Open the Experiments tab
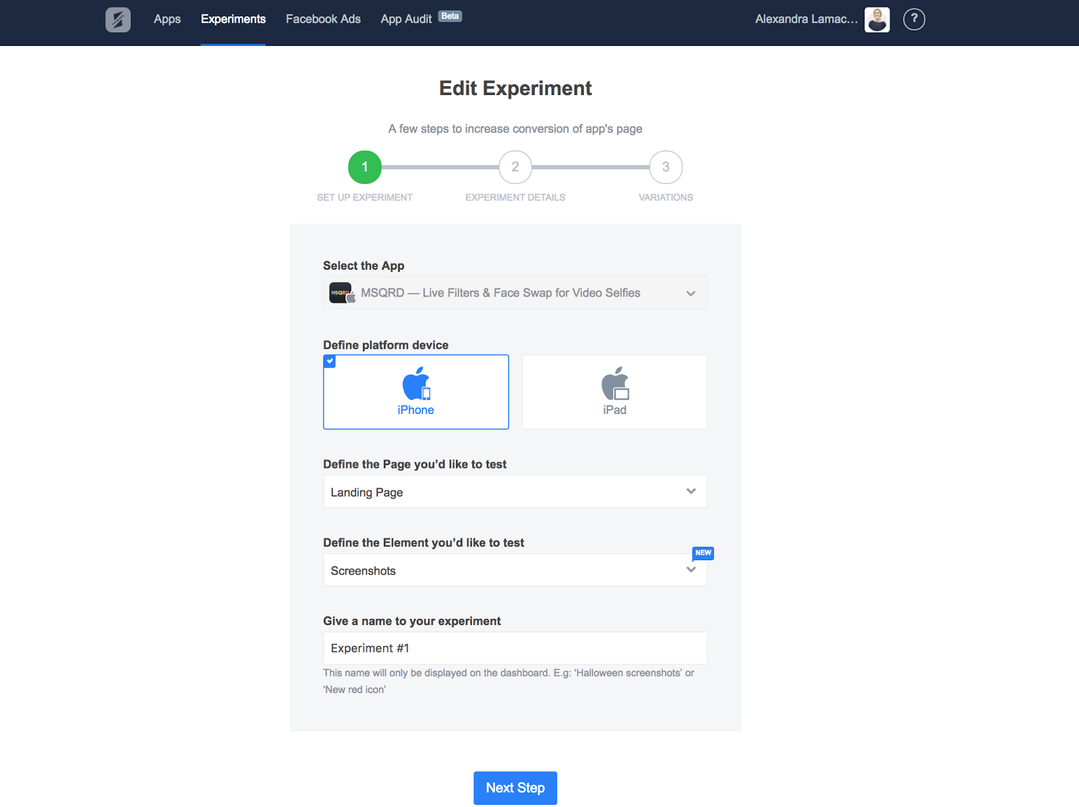1079x807 pixels. point(233,19)
